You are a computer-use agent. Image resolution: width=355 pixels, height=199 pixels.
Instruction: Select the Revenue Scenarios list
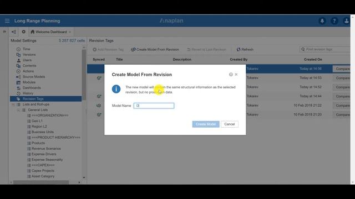click(x=46, y=149)
